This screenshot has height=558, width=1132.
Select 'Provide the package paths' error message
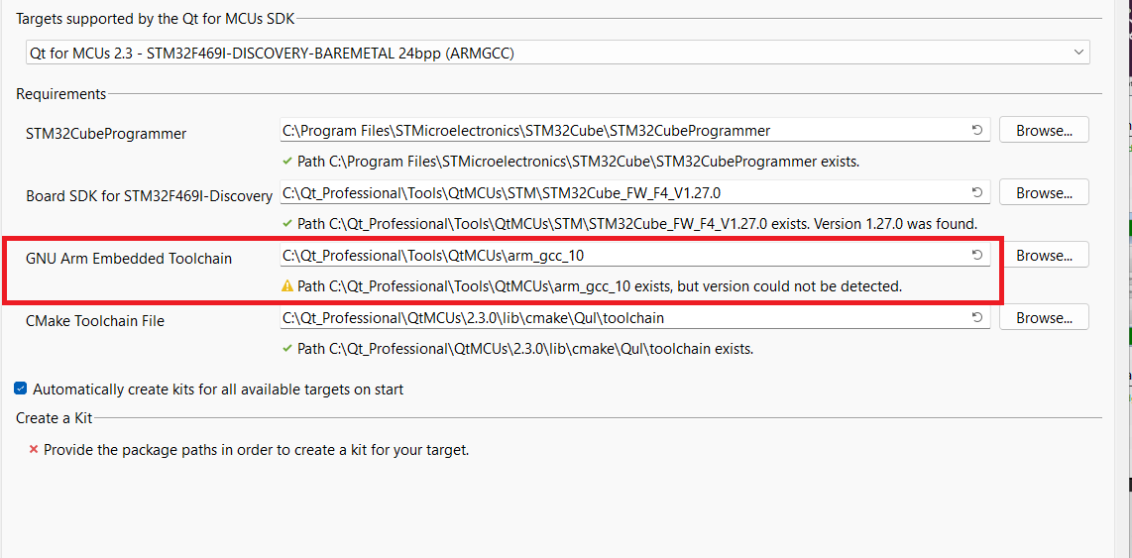pyautogui.click(x=257, y=450)
